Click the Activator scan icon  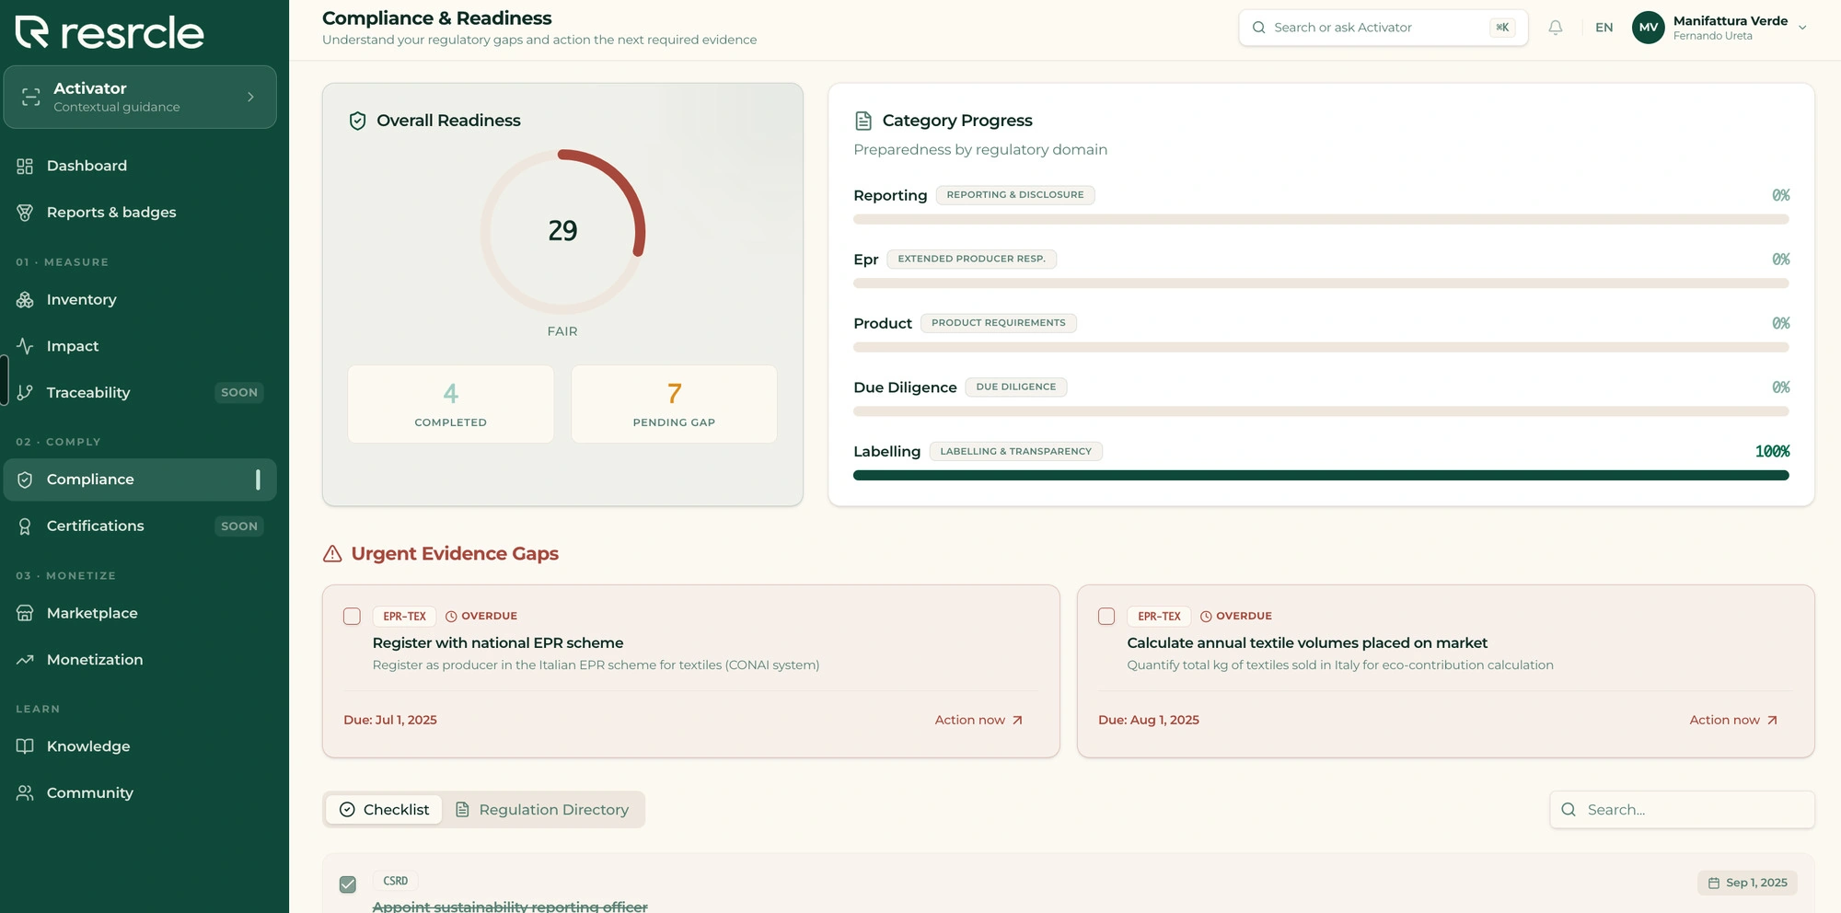tap(31, 97)
